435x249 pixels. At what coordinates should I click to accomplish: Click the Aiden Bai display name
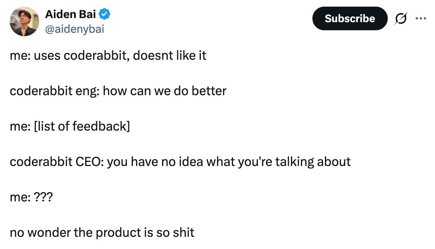click(70, 14)
